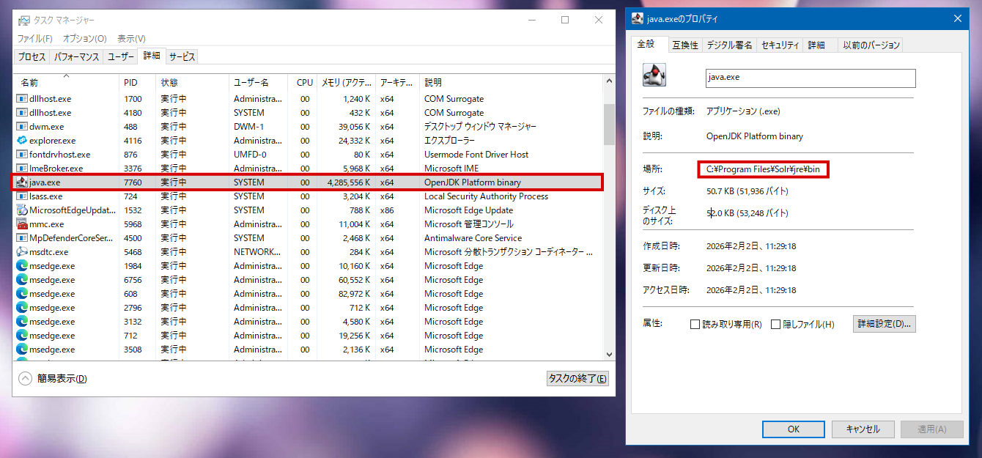Viewport: 982px width, 458px height.
Task: Sort by the 名前 column header
Action: tap(29, 83)
